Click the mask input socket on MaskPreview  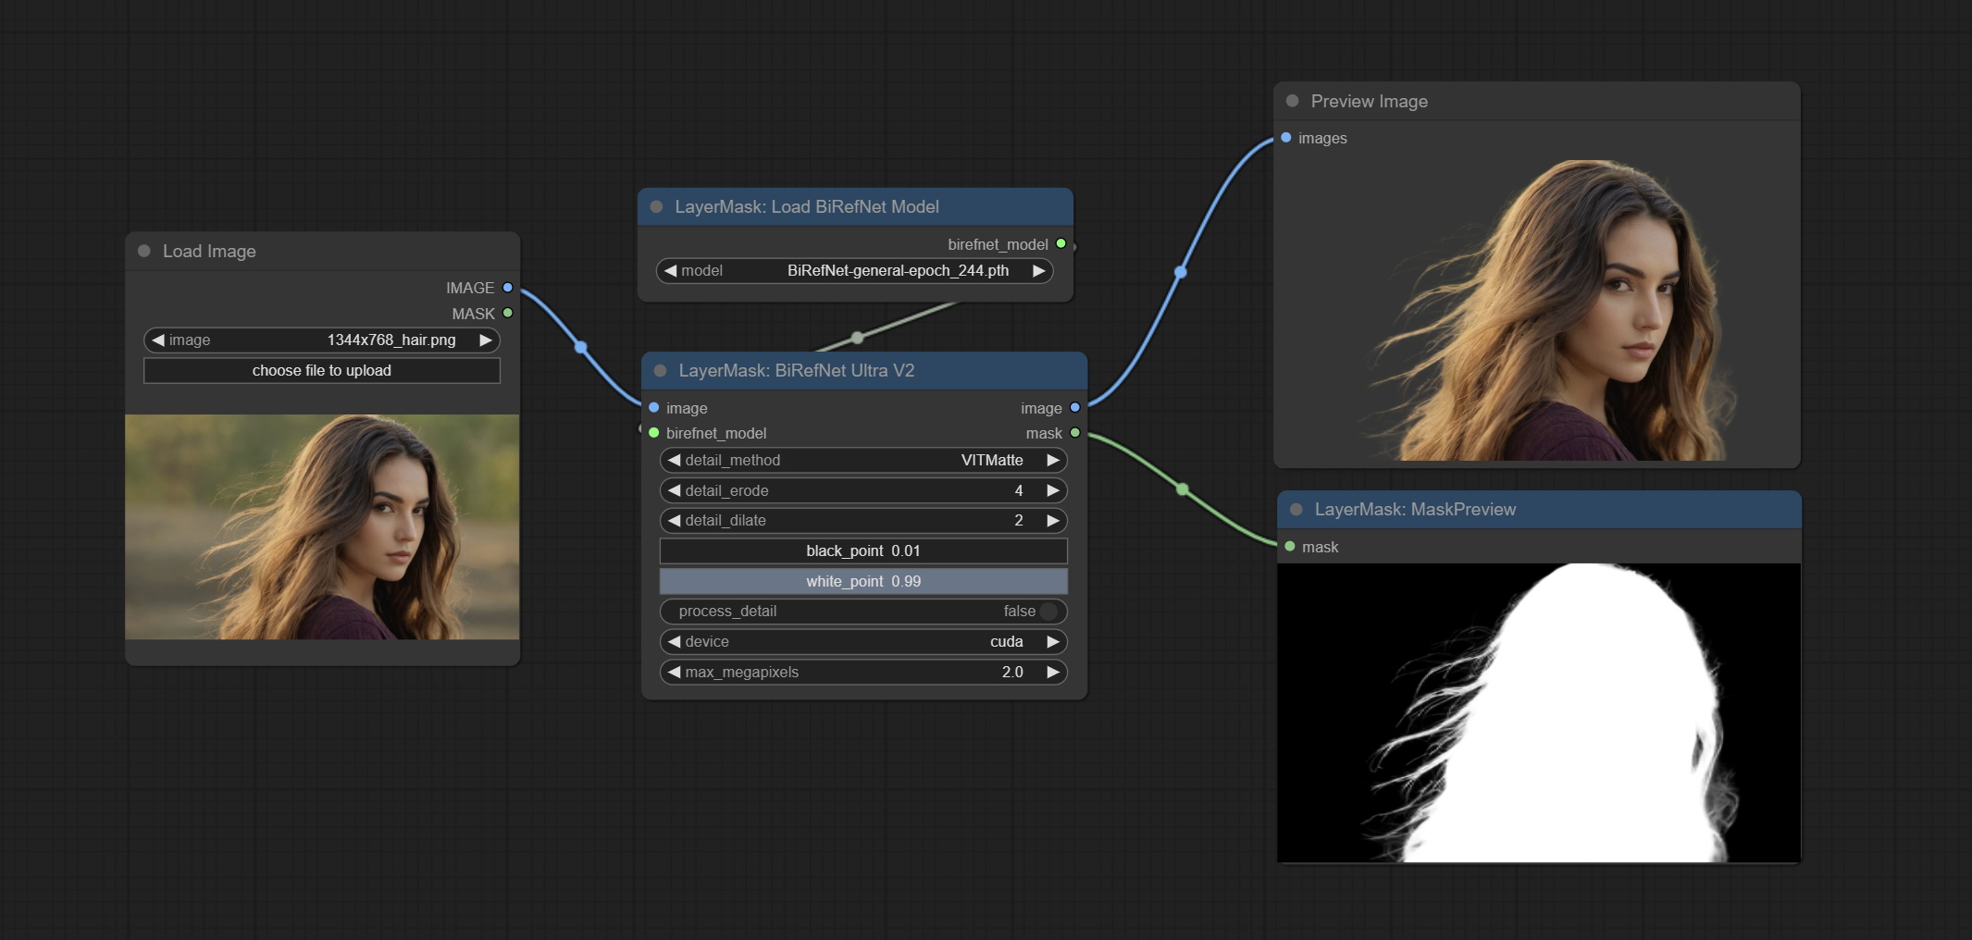pos(1290,547)
